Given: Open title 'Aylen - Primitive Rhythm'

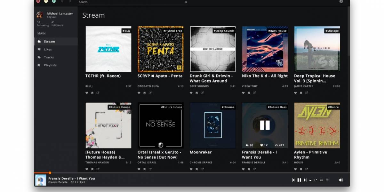Looking at the screenshot, I should pos(310,155).
